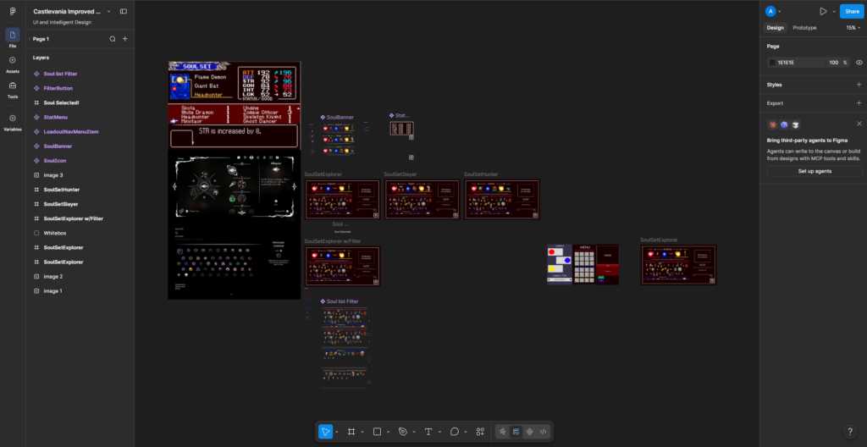Viewport: 867px width, 447px height.
Task: Switch to the Design tab
Action: [776, 28]
